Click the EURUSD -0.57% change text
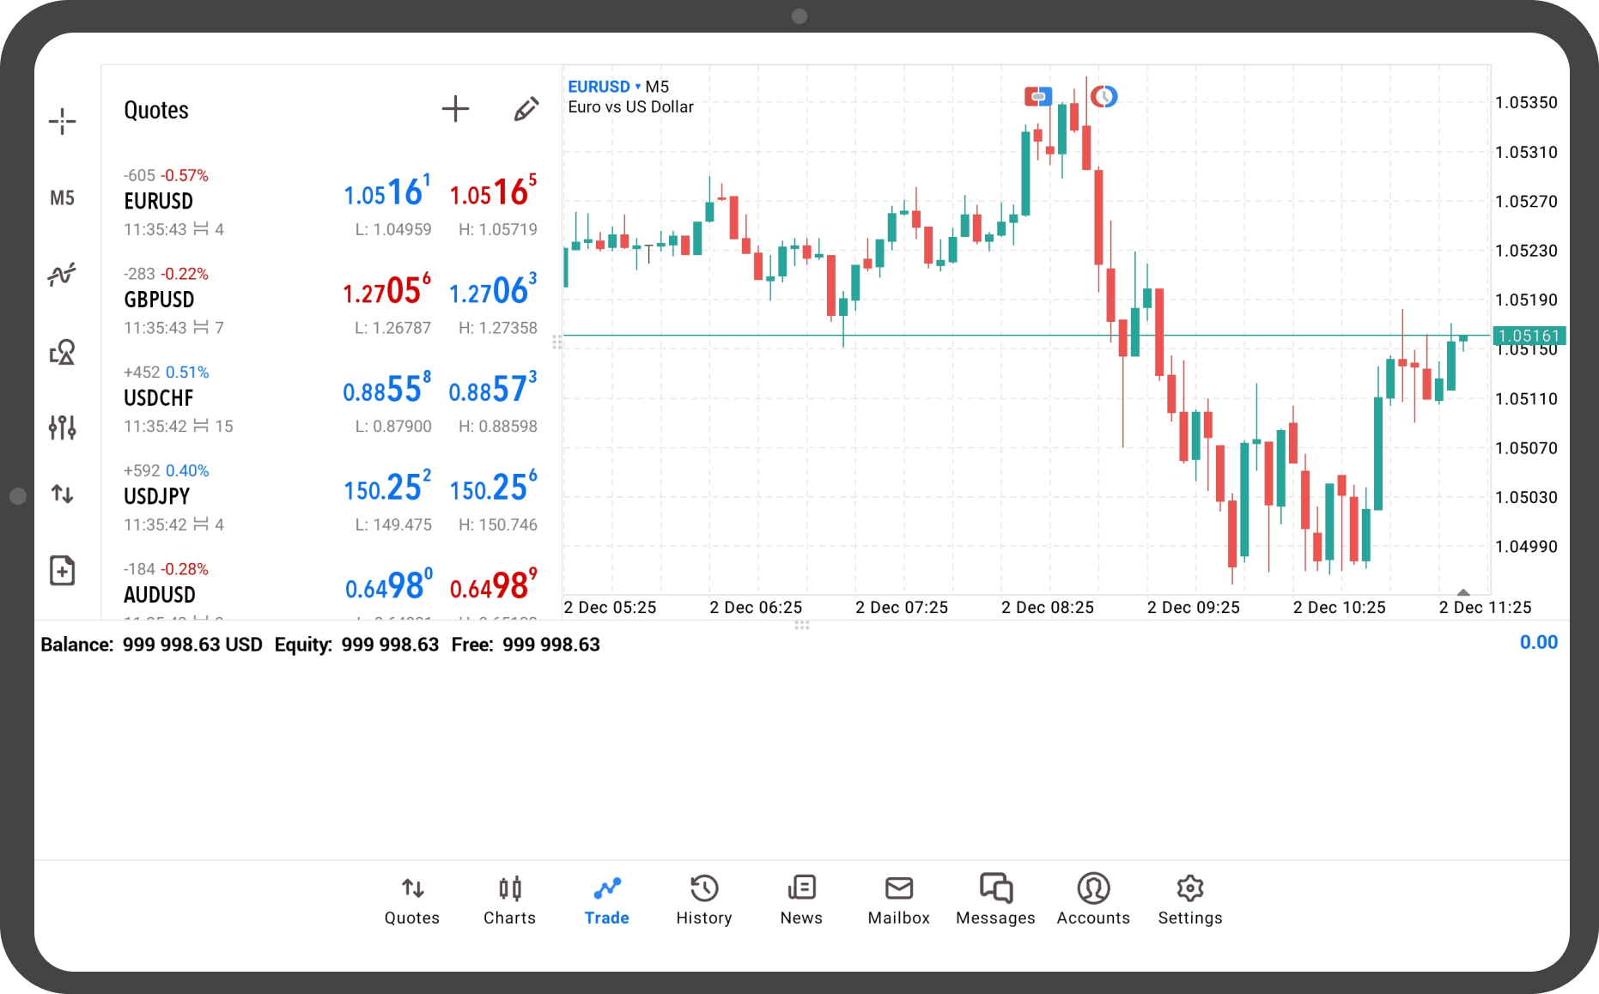Viewport: 1599px width, 994px height. pyautogui.click(x=185, y=175)
